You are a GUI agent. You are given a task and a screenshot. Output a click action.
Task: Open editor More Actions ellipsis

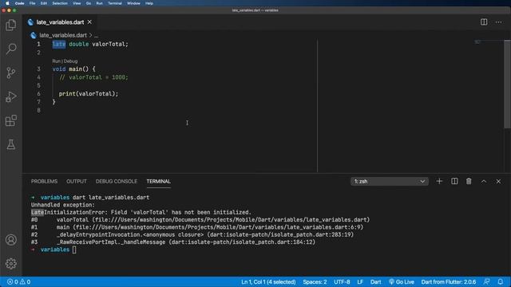click(498, 22)
